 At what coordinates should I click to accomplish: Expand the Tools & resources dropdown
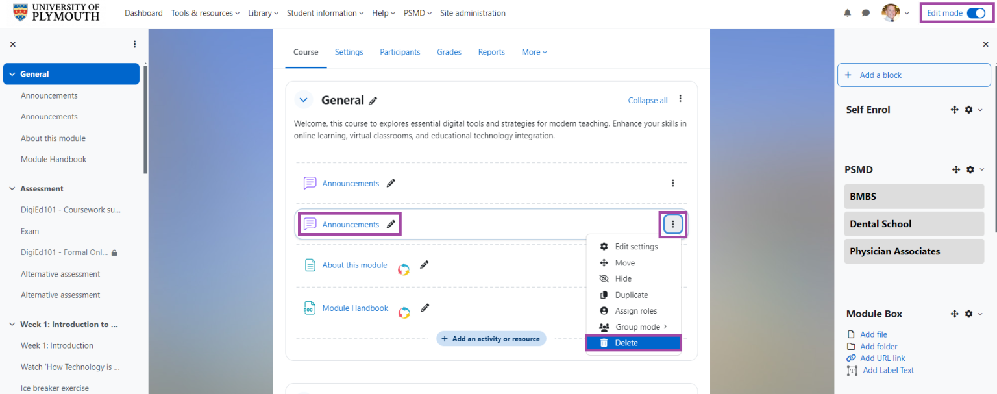click(x=205, y=13)
